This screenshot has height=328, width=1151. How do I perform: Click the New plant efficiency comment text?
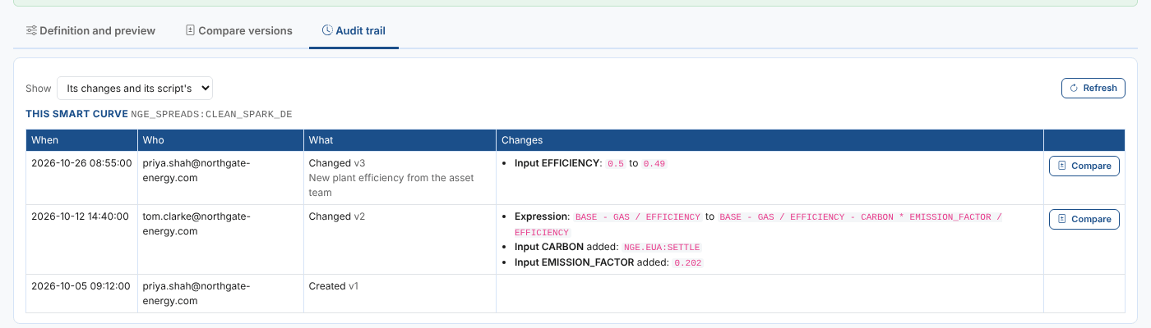[x=391, y=185]
